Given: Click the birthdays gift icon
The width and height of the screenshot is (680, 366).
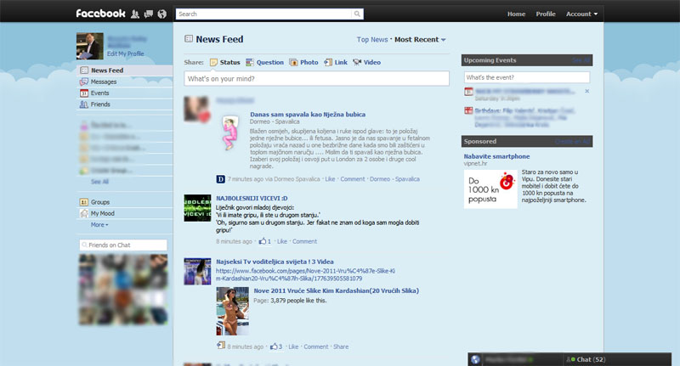Looking at the screenshot, I should 468,110.
